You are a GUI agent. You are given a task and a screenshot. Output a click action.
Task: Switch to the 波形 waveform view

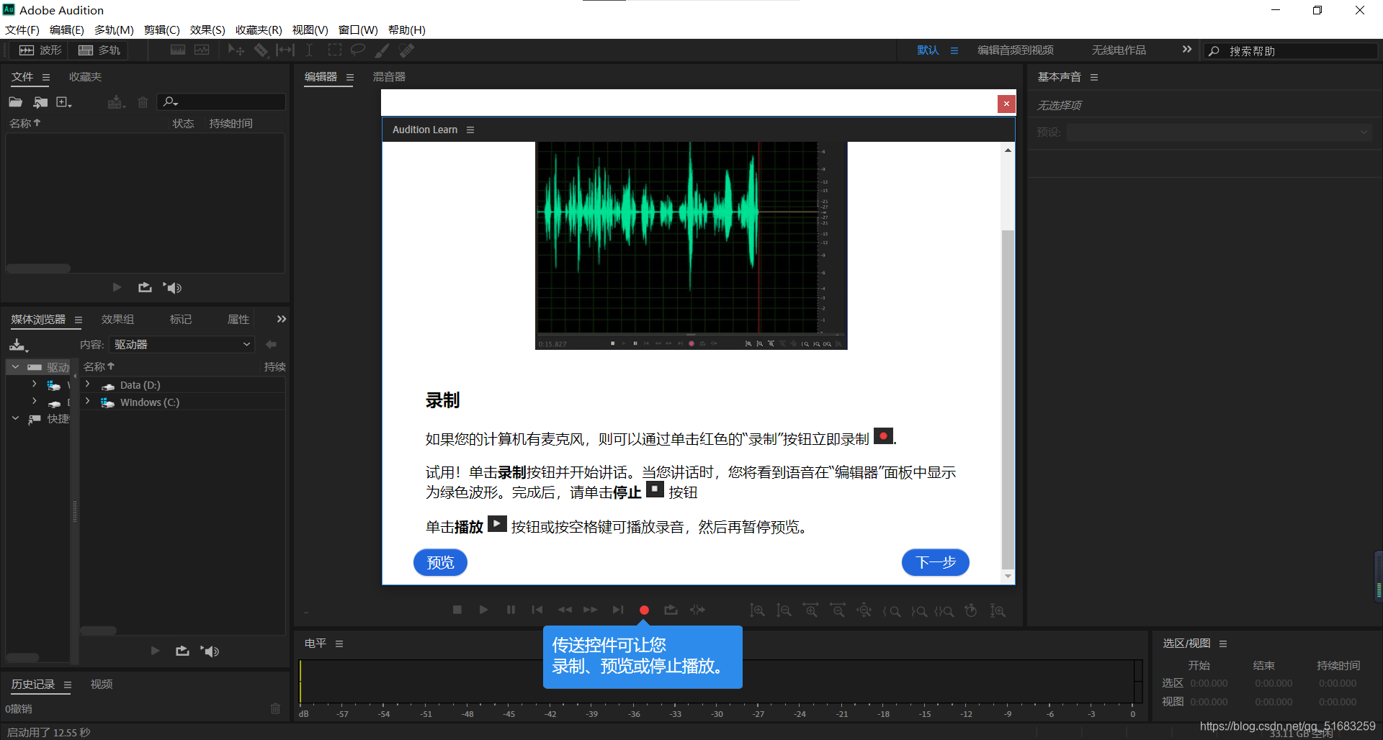tap(40, 50)
